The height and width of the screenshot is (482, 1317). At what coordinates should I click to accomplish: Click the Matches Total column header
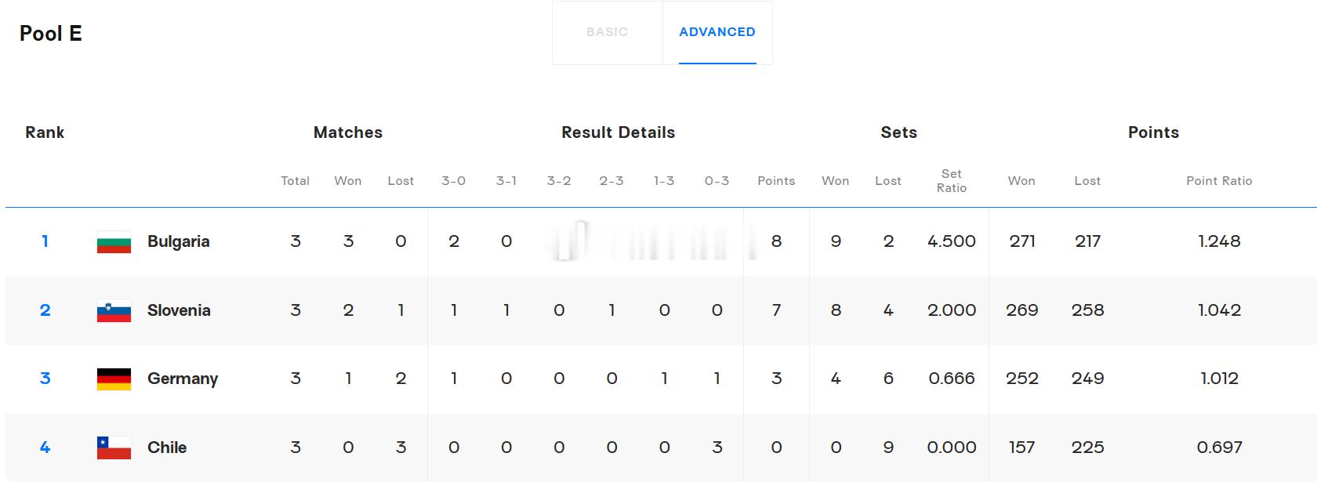click(x=296, y=181)
